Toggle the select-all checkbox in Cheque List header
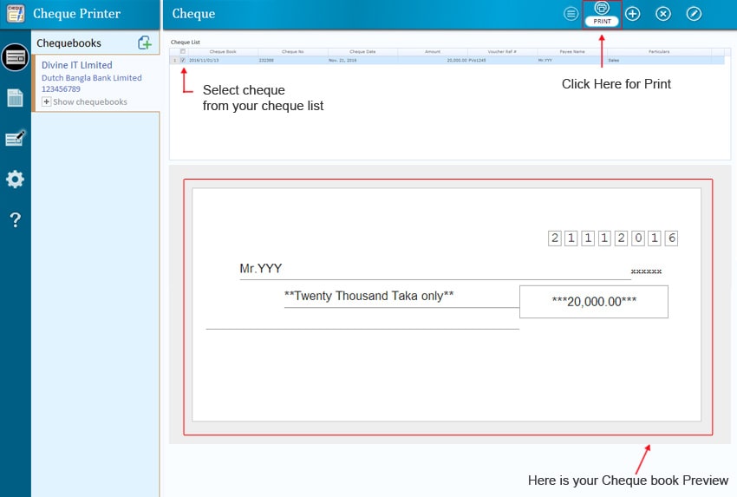This screenshot has height=497, width=737. [182, 51]
